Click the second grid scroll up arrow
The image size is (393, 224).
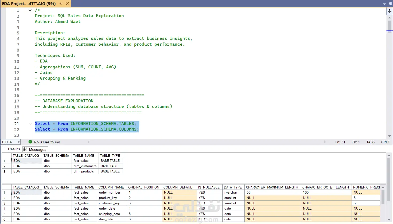click(x=383, y=187)
